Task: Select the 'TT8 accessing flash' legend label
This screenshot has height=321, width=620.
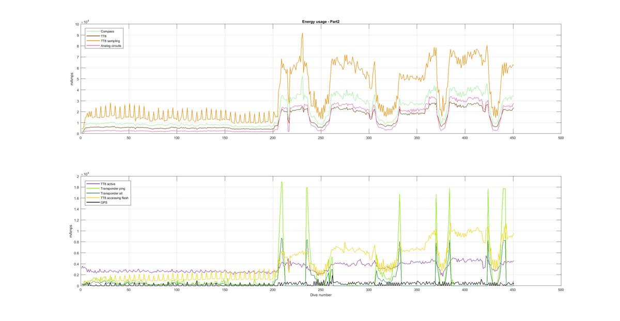Action: point(114,198)
